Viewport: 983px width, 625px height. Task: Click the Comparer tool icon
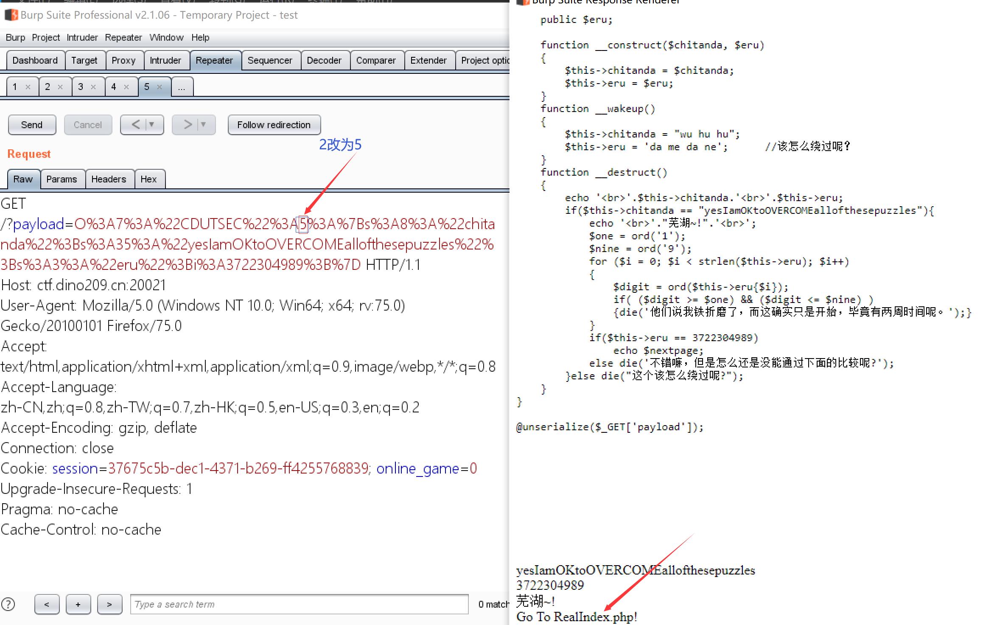[375, 60]
